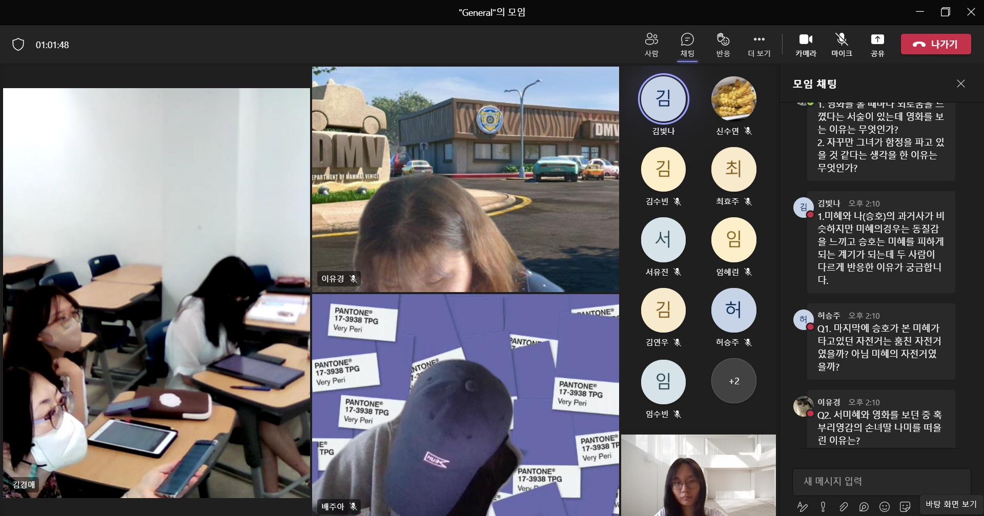Click the muted mic icon next to 허승주
Screen dimensions: 984x516
(x=748, y=342)
